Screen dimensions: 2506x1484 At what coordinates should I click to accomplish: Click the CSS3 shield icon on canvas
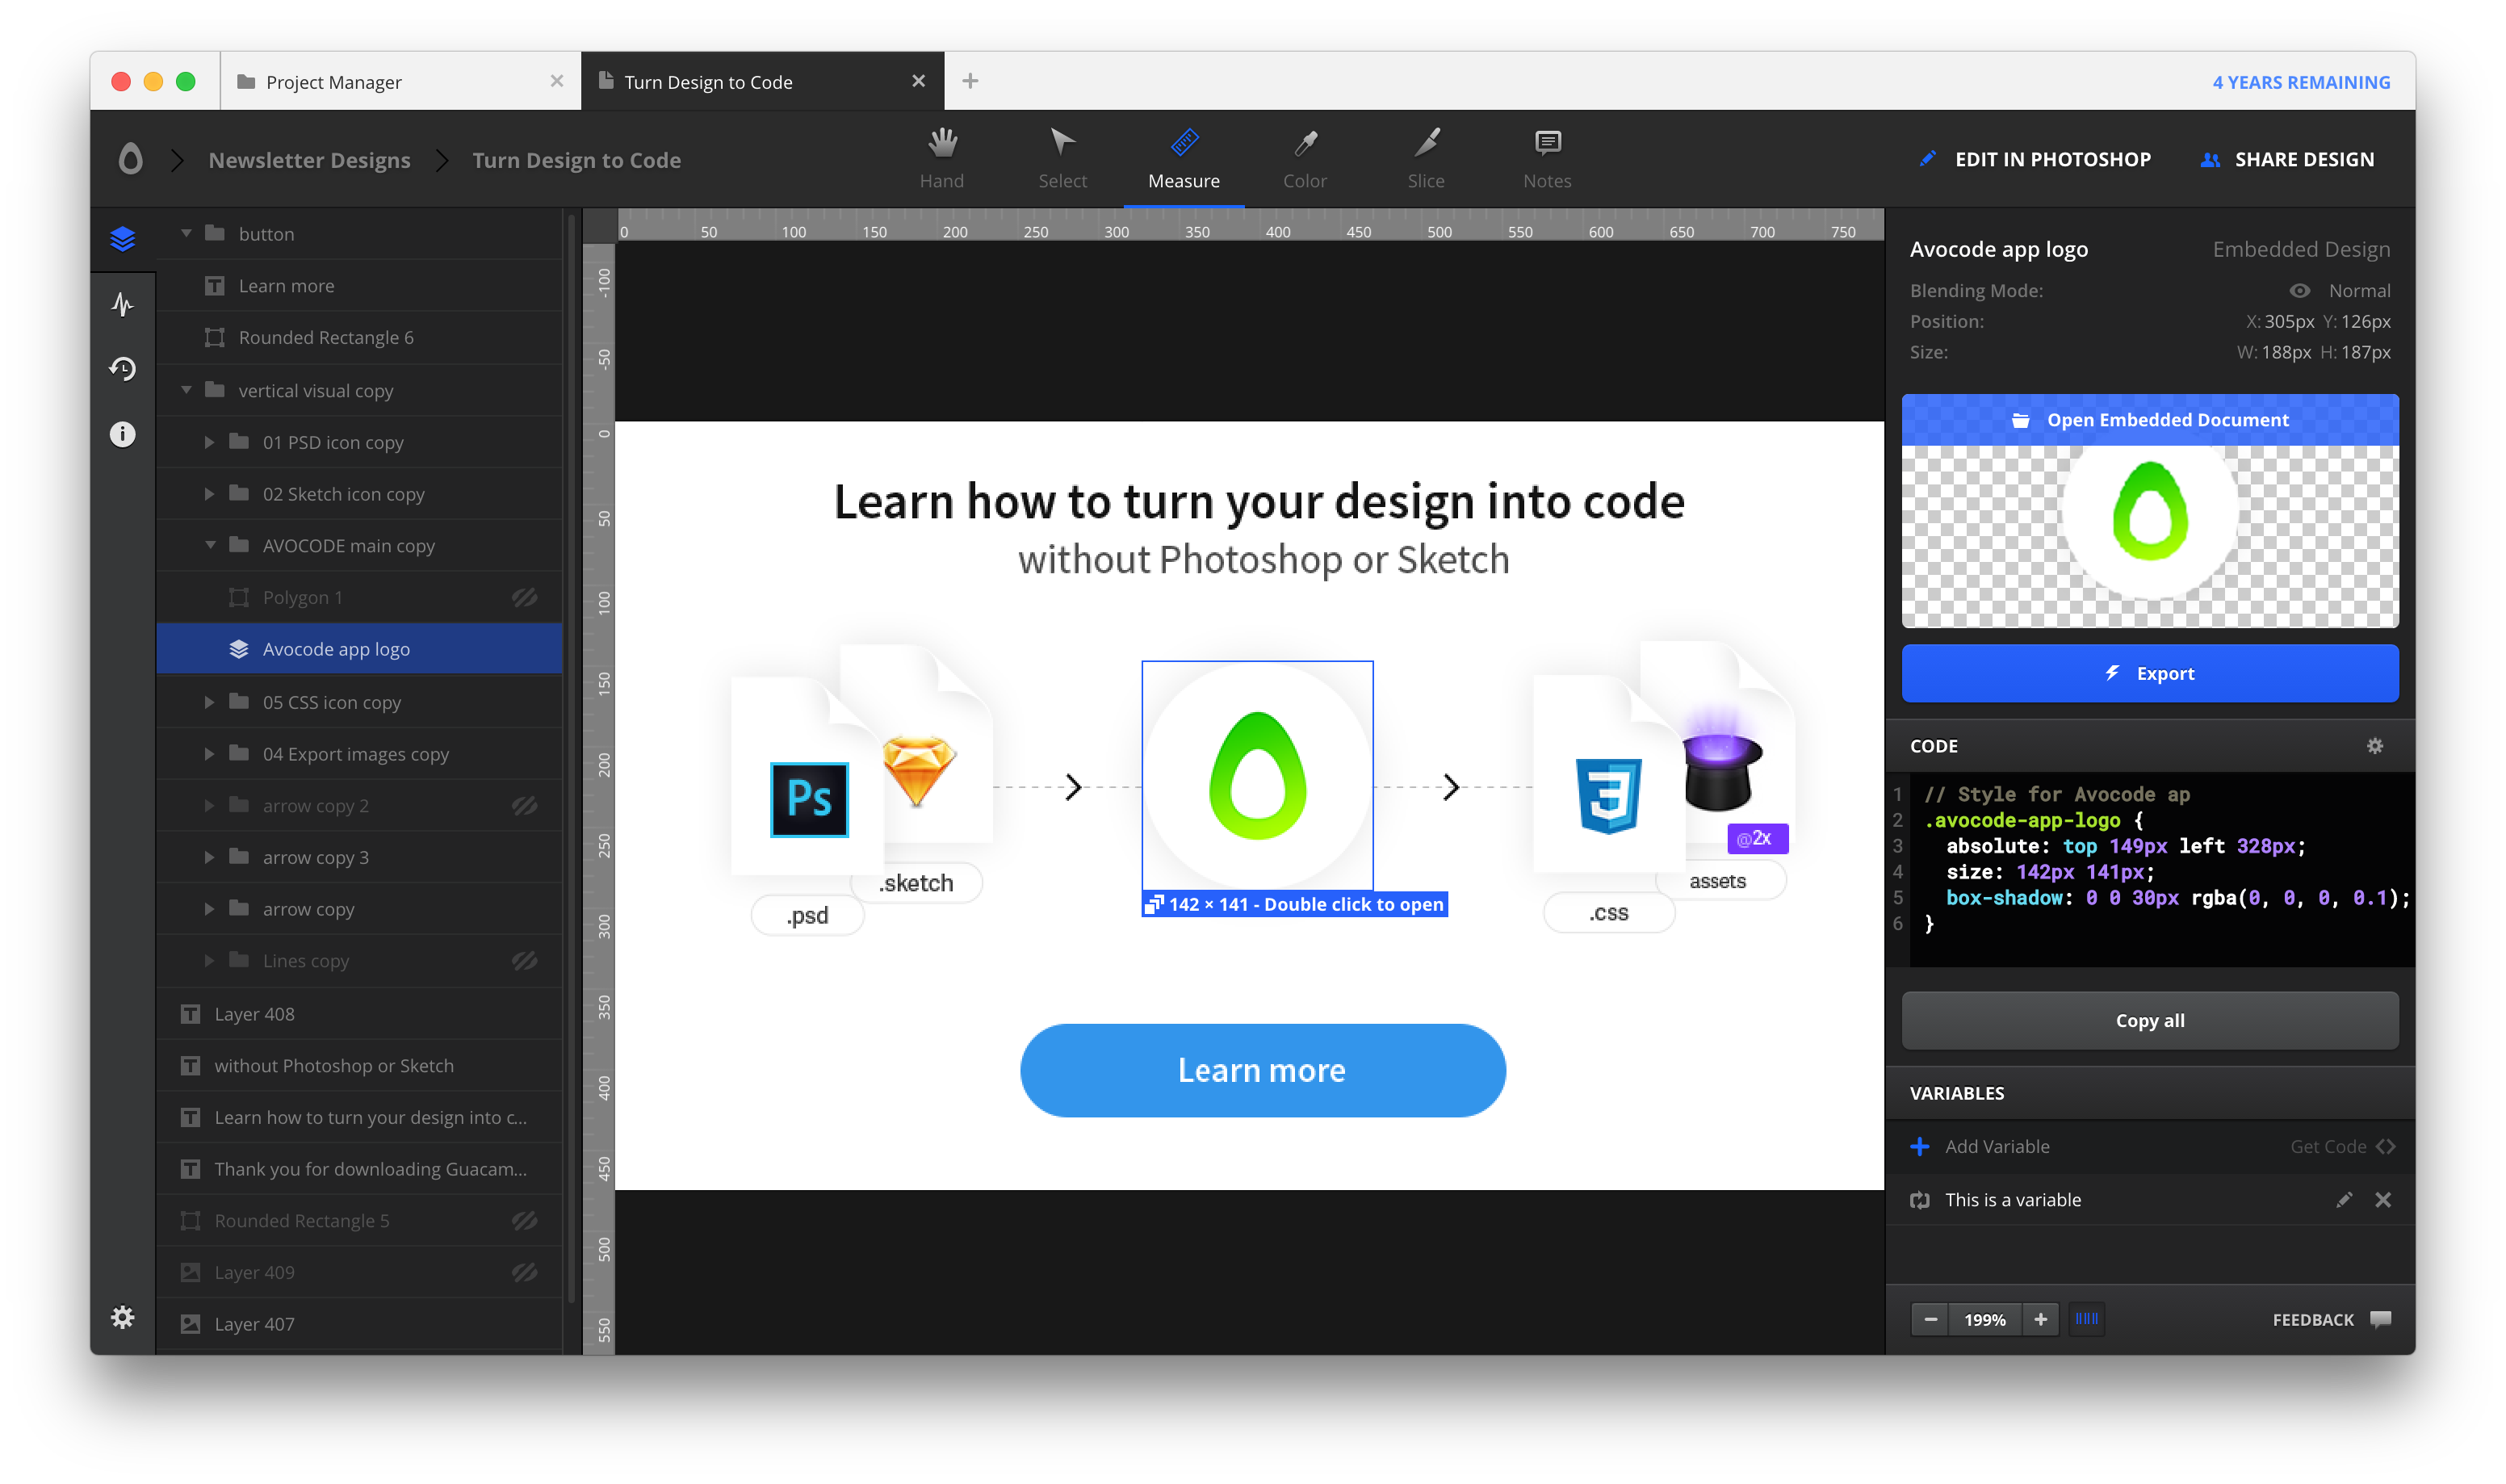[x=1607, y=796]
